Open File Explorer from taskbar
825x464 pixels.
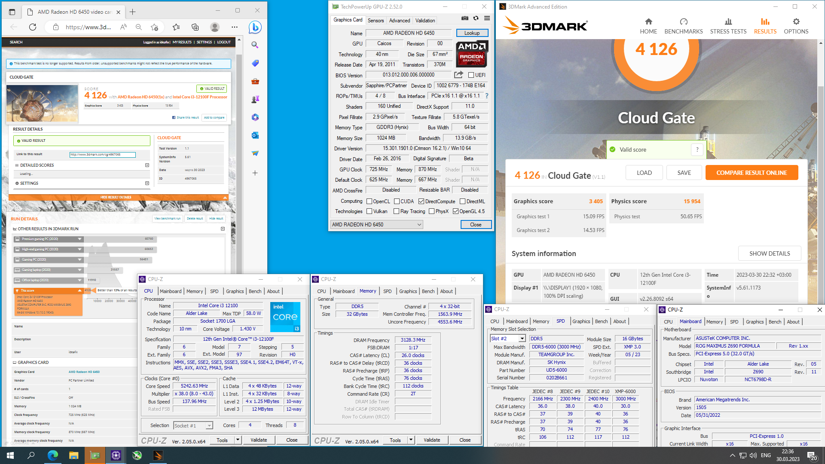pos(73,455)
